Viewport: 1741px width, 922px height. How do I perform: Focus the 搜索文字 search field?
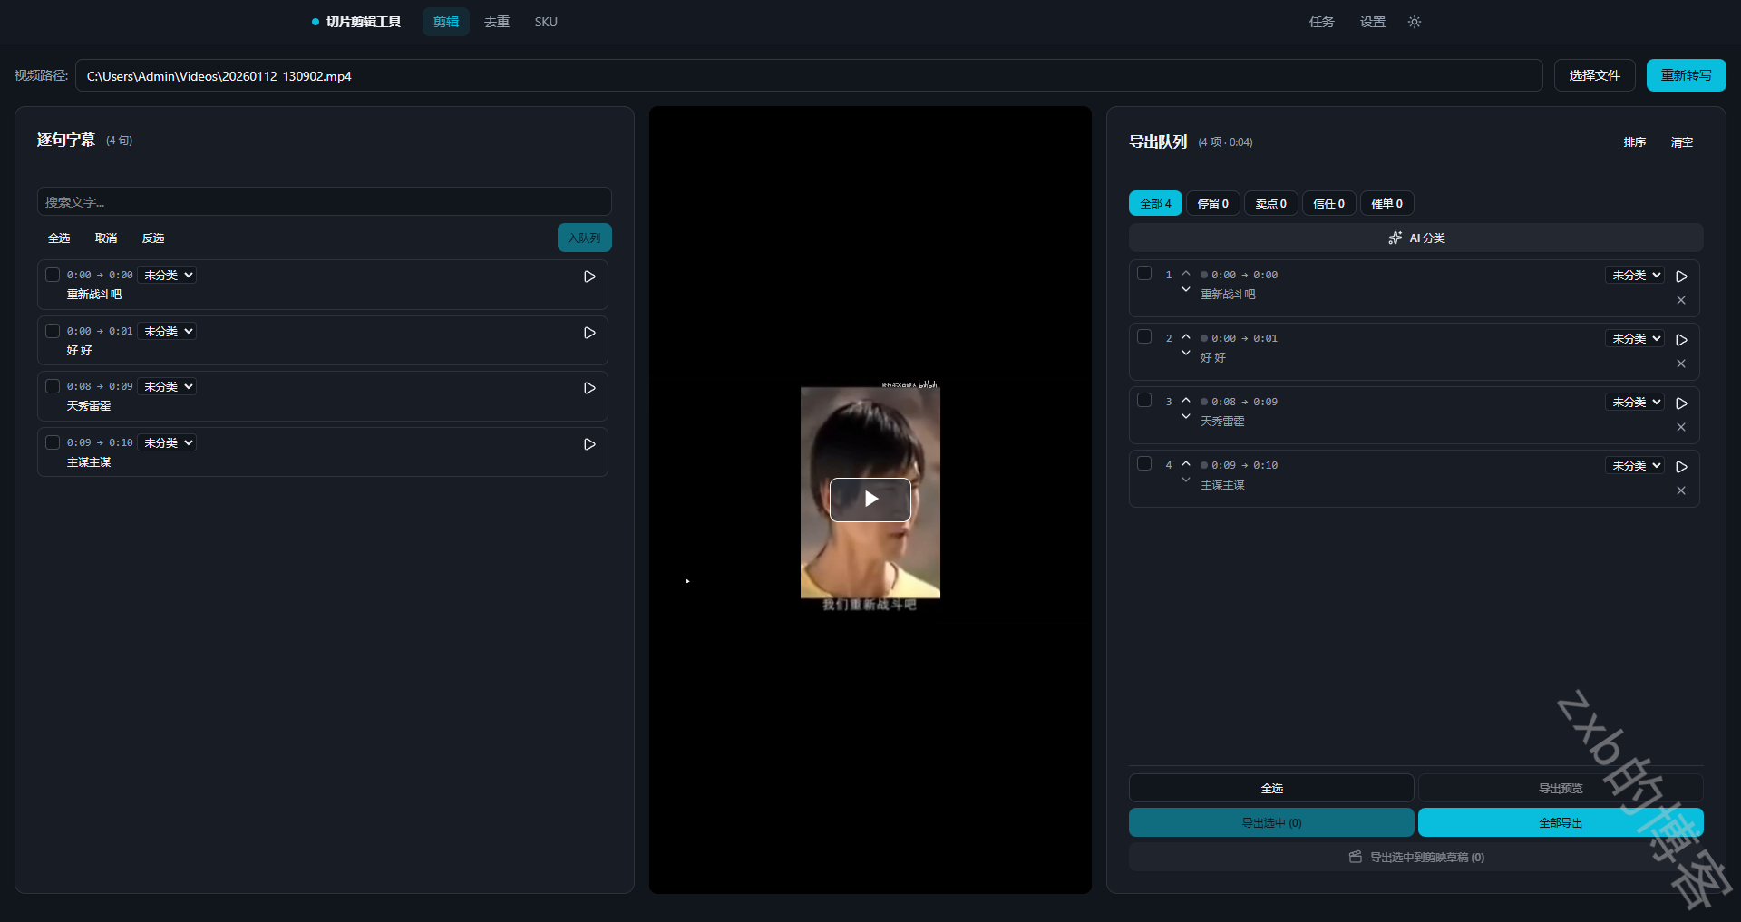click(x=325, y=201)
